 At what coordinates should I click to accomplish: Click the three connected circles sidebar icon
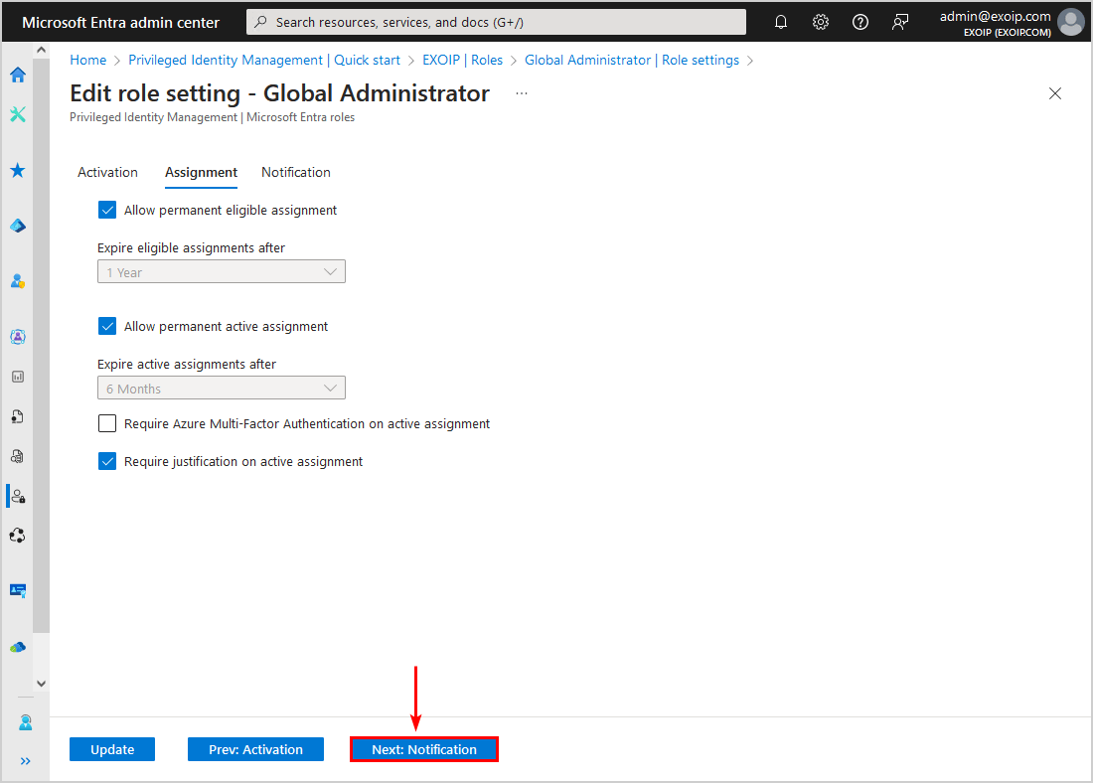click(18, 536)
